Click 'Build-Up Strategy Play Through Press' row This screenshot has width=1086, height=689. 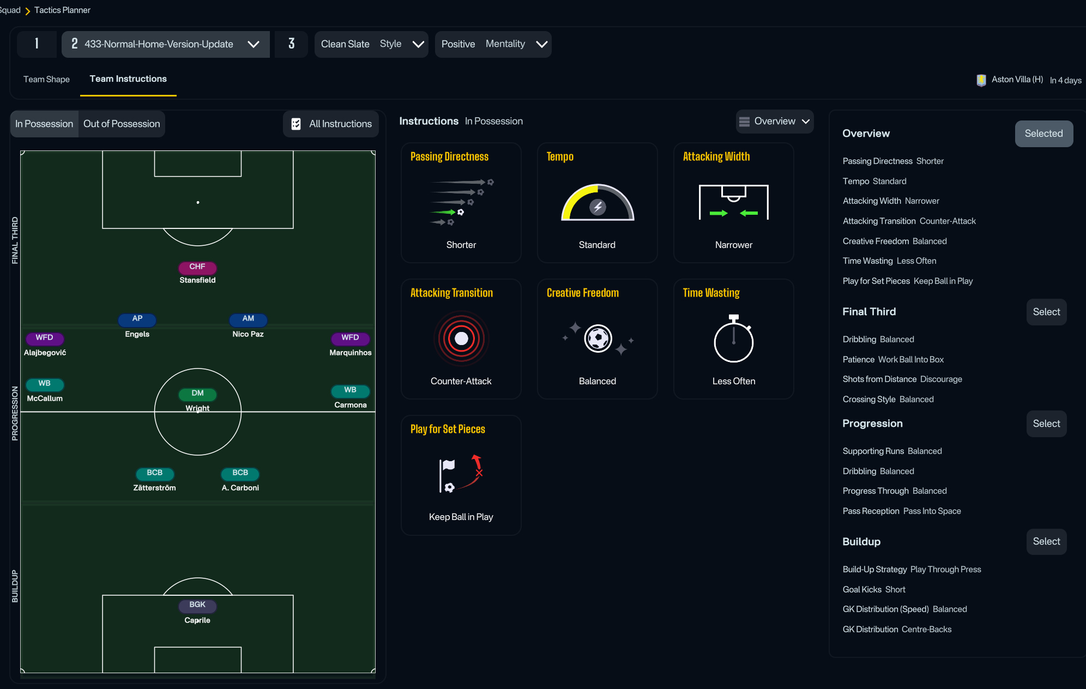tap(912, 570)
